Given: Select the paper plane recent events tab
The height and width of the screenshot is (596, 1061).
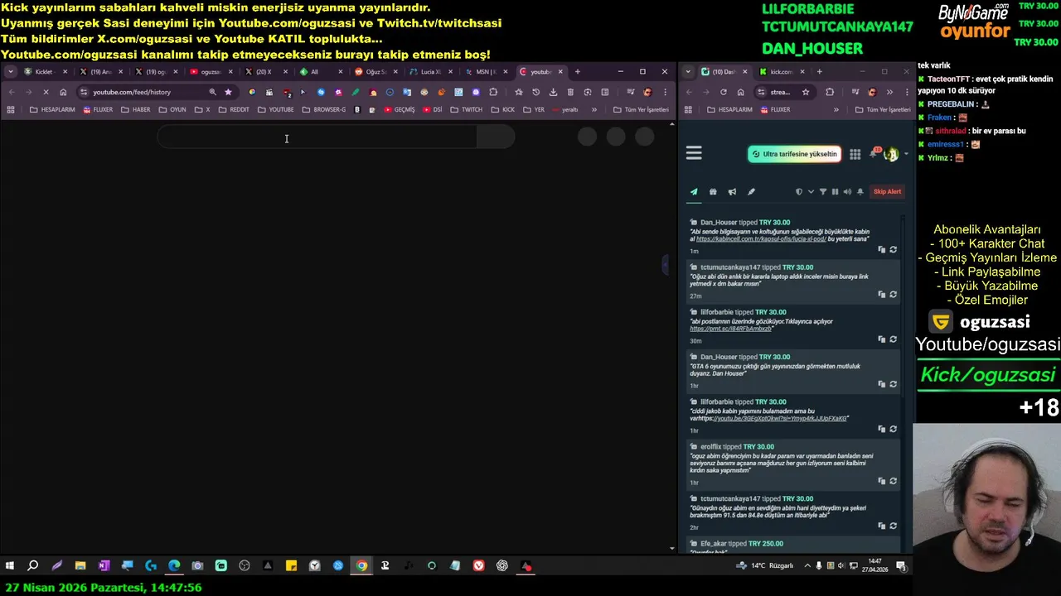Looking at the screenshot, I should coord(694,192).
